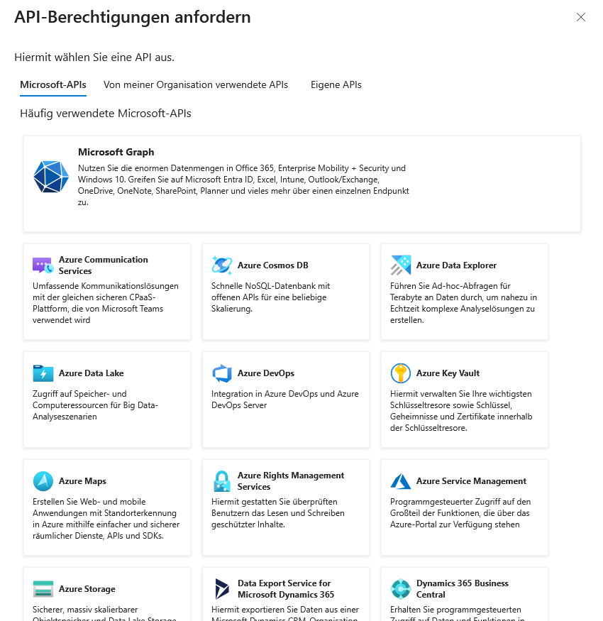This screenshot has height=621, width=603.
Task: Switch to the Microsoft-APIs tab
Action: [x=52, y=84]
